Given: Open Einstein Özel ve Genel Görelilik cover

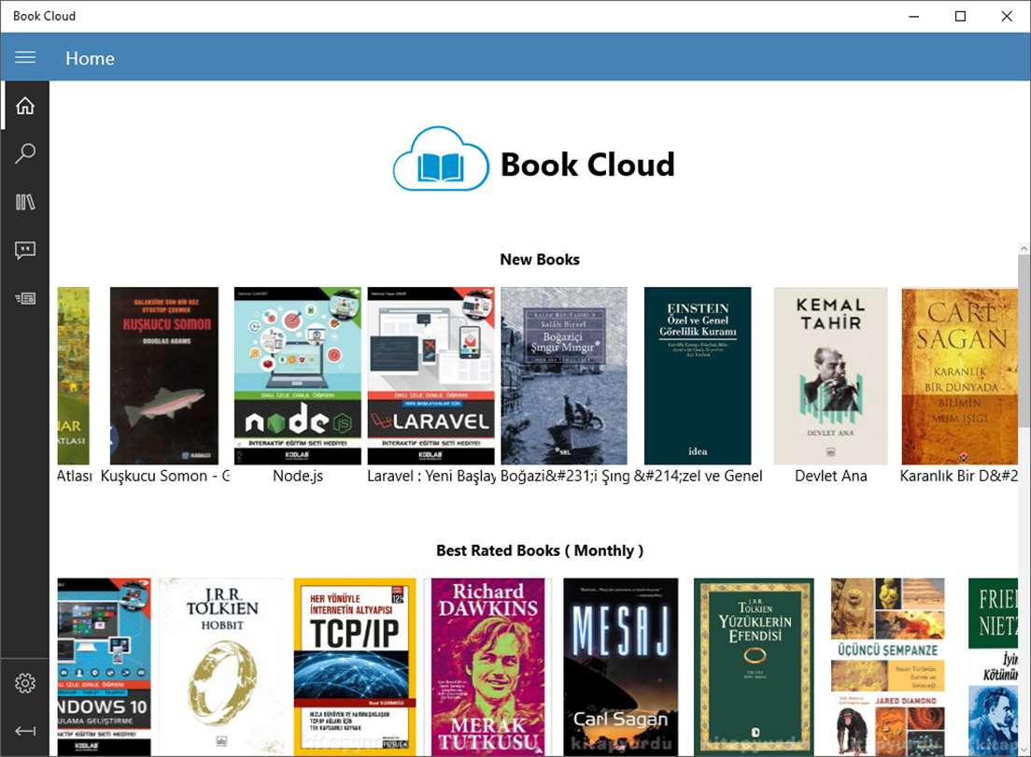Looking at the screenshot, I should click(x=698, y=376).
